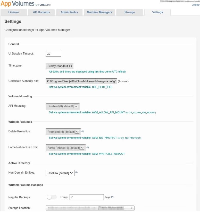This screenshot has width=200, height=212.
Task: Open the API Mounting dropdown
Action: tap(63, 106)
